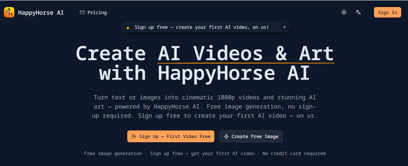
Task: Toggle light theme using the header sun control
Action: pyautogui.click(x=344, y=12)
